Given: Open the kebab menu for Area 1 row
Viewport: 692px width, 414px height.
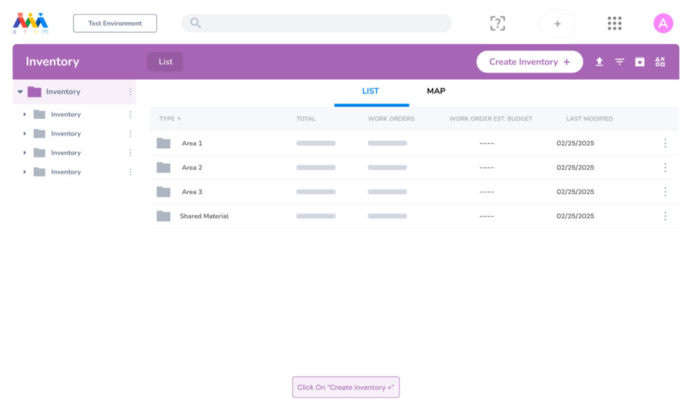Looking at the screenshot, I should coord(665,143).
